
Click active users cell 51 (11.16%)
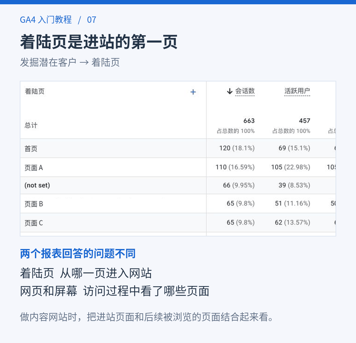[293, 203]
